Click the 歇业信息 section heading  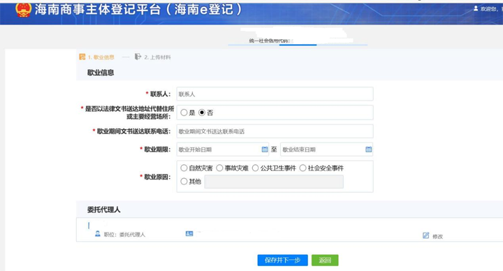(101, 73)
